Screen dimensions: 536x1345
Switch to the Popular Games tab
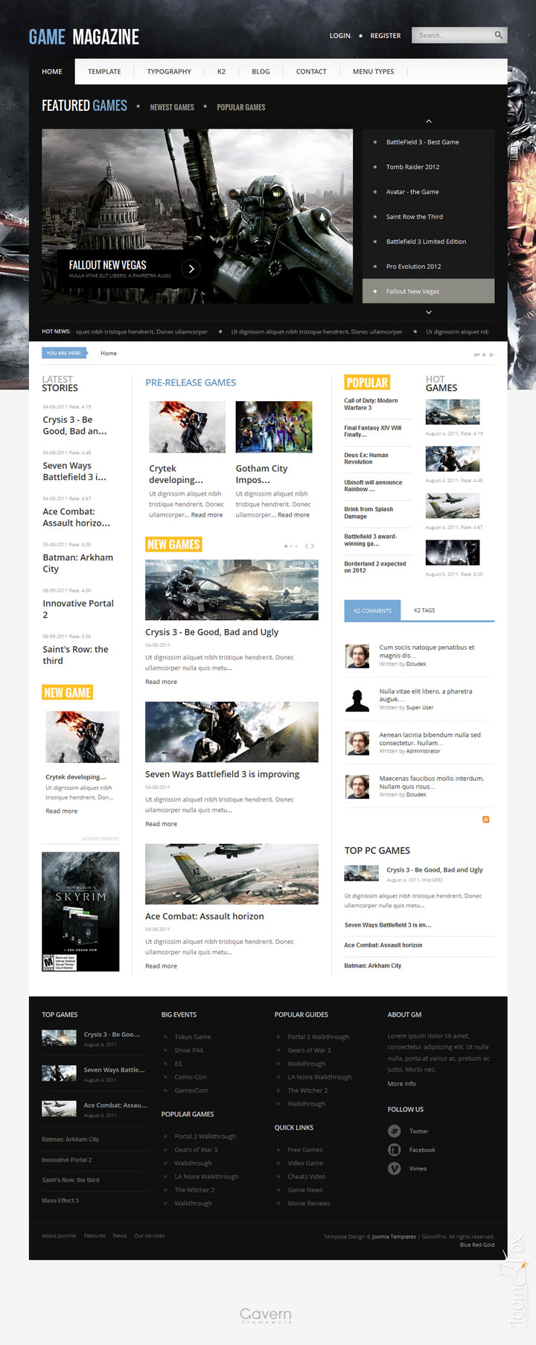[241, 107]
